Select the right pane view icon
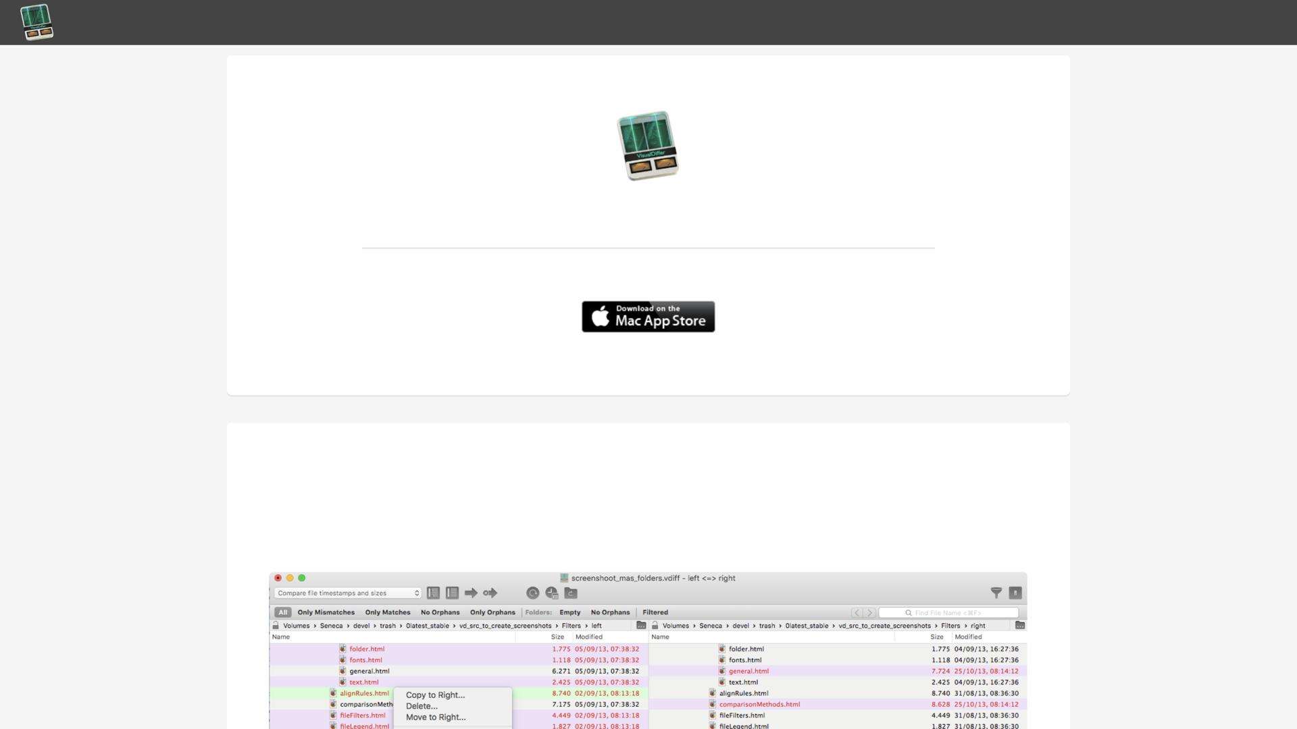This screenshot has height=729, width=1297. tap(453, 593)
